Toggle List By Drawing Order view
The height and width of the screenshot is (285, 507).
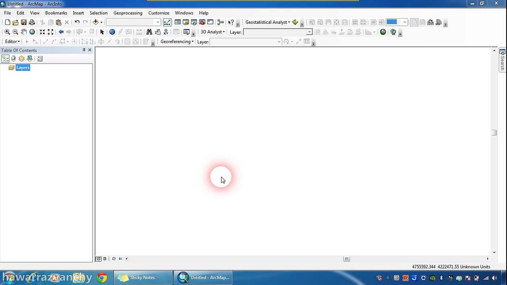click(x=5, y=59)
